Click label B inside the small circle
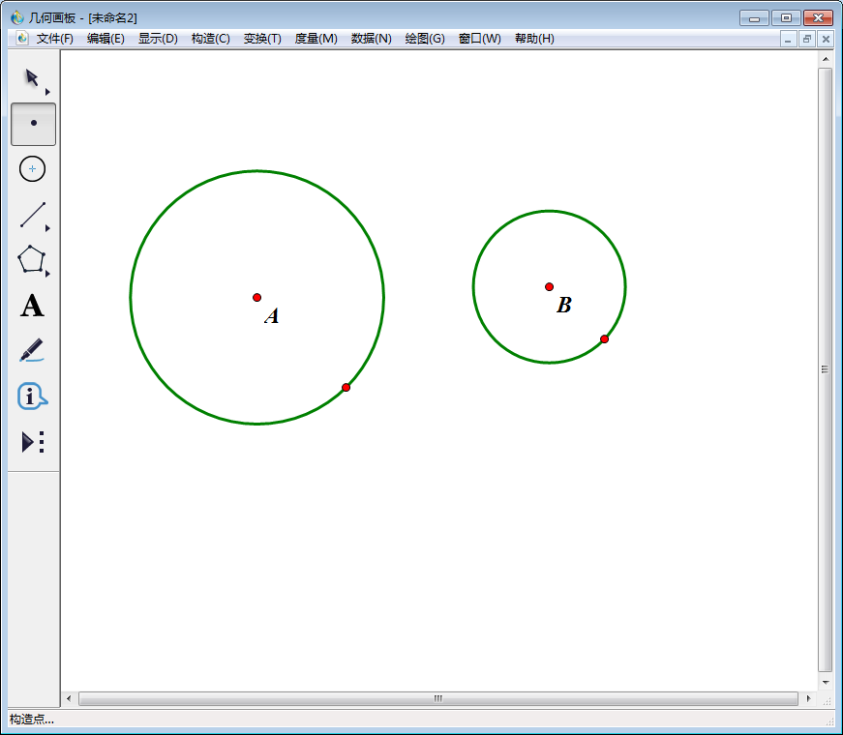The height and width of the screenshot is (735, 843). tap(564, 306)
